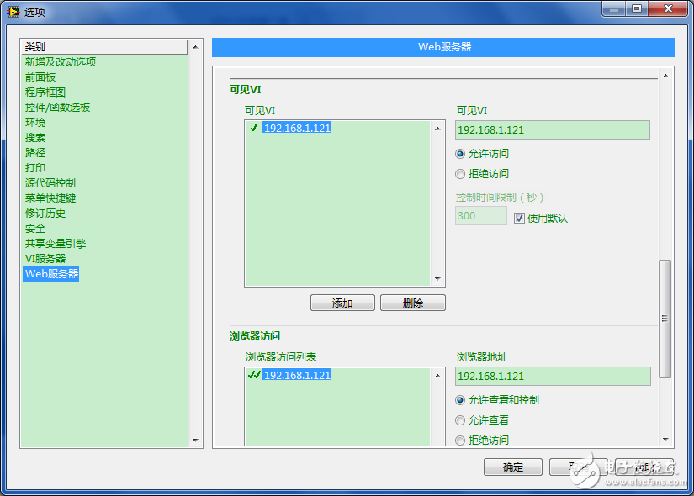
Task: Select 源代码控制 category
Action: coord(50,183)
